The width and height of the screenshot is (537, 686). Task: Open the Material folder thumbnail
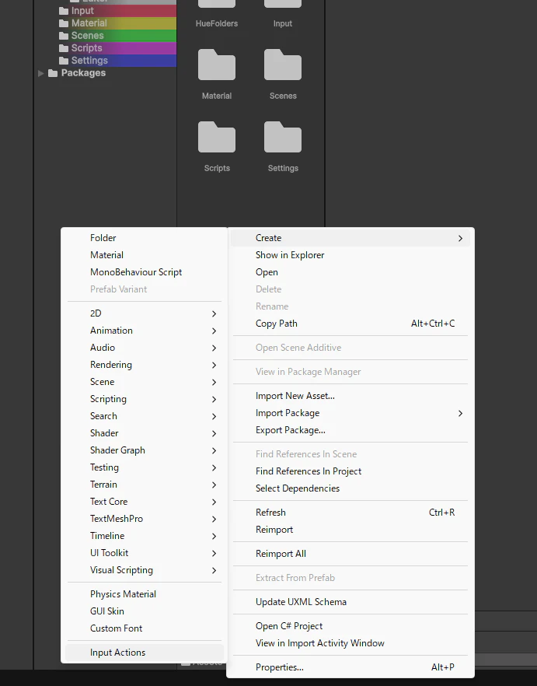[217, 65]
